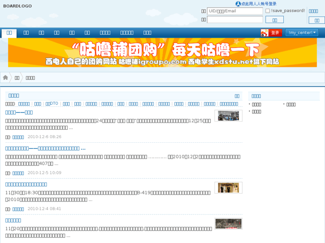Open the author link beside 2010-12-4 08:41
Image resolution: width=325 pixels, height=243 pixels.
pos(18,209)
